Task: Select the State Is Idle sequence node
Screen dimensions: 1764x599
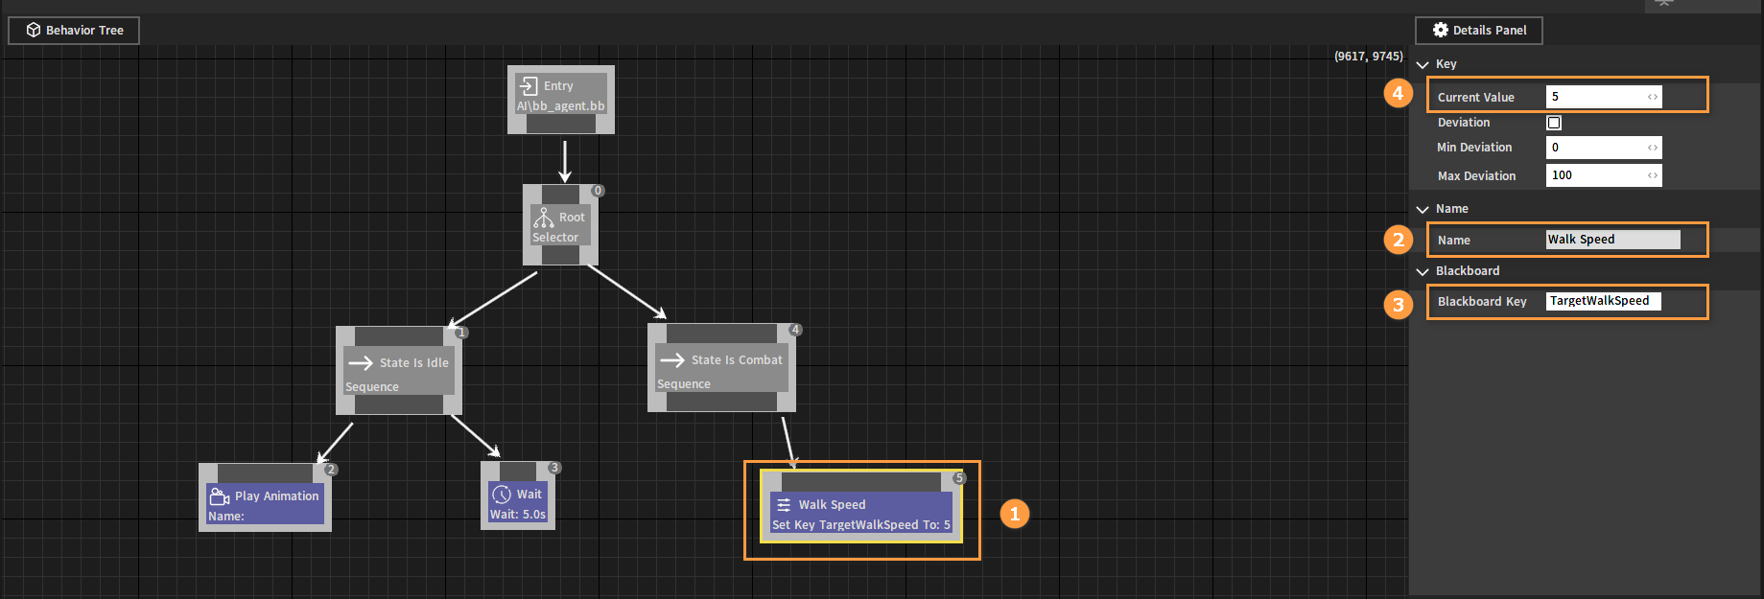Action: (399, 371)
